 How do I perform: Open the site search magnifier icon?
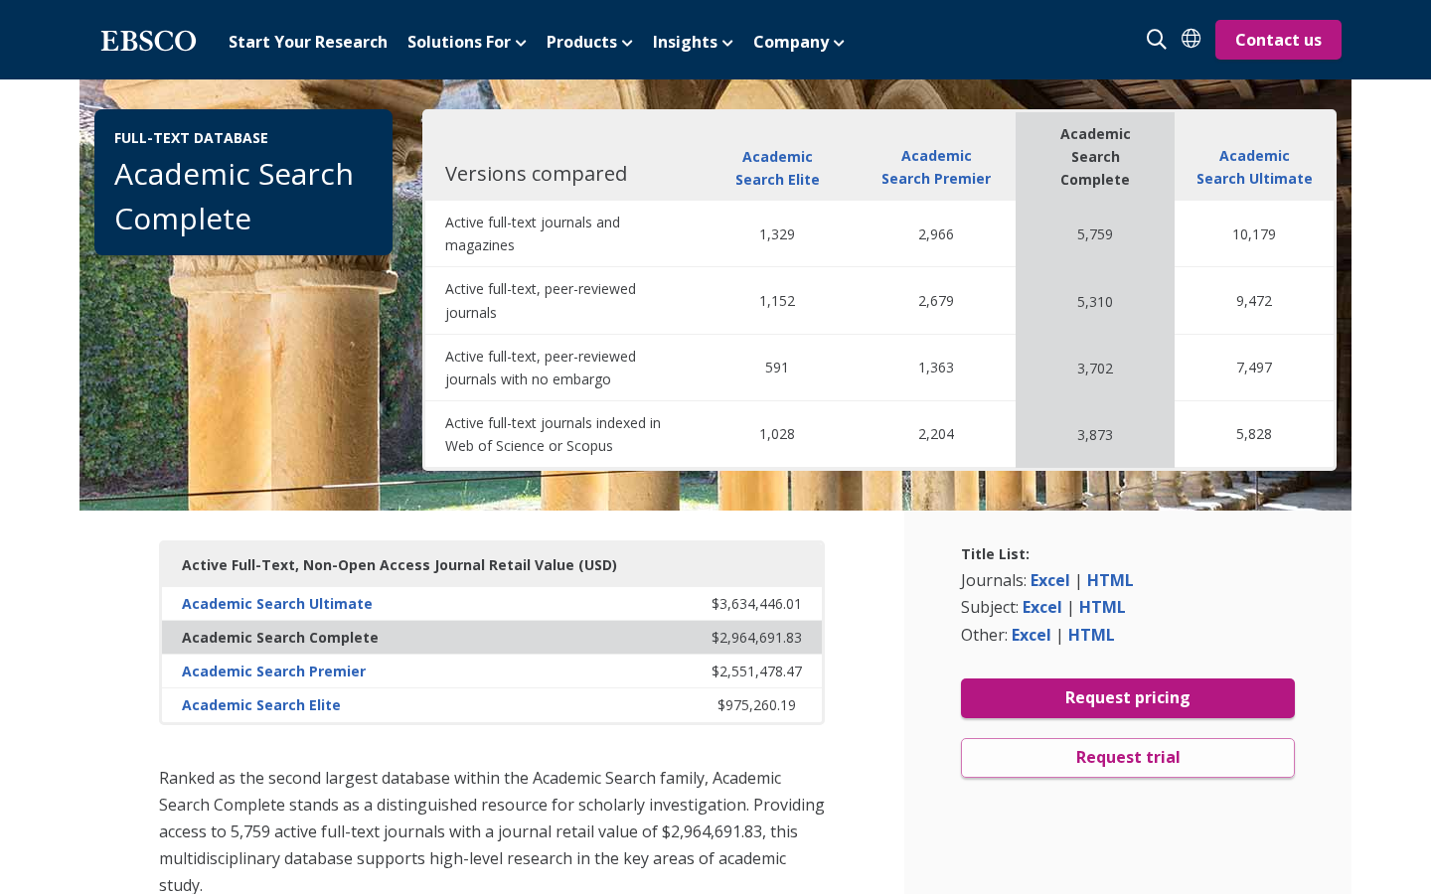[1156, 39]
